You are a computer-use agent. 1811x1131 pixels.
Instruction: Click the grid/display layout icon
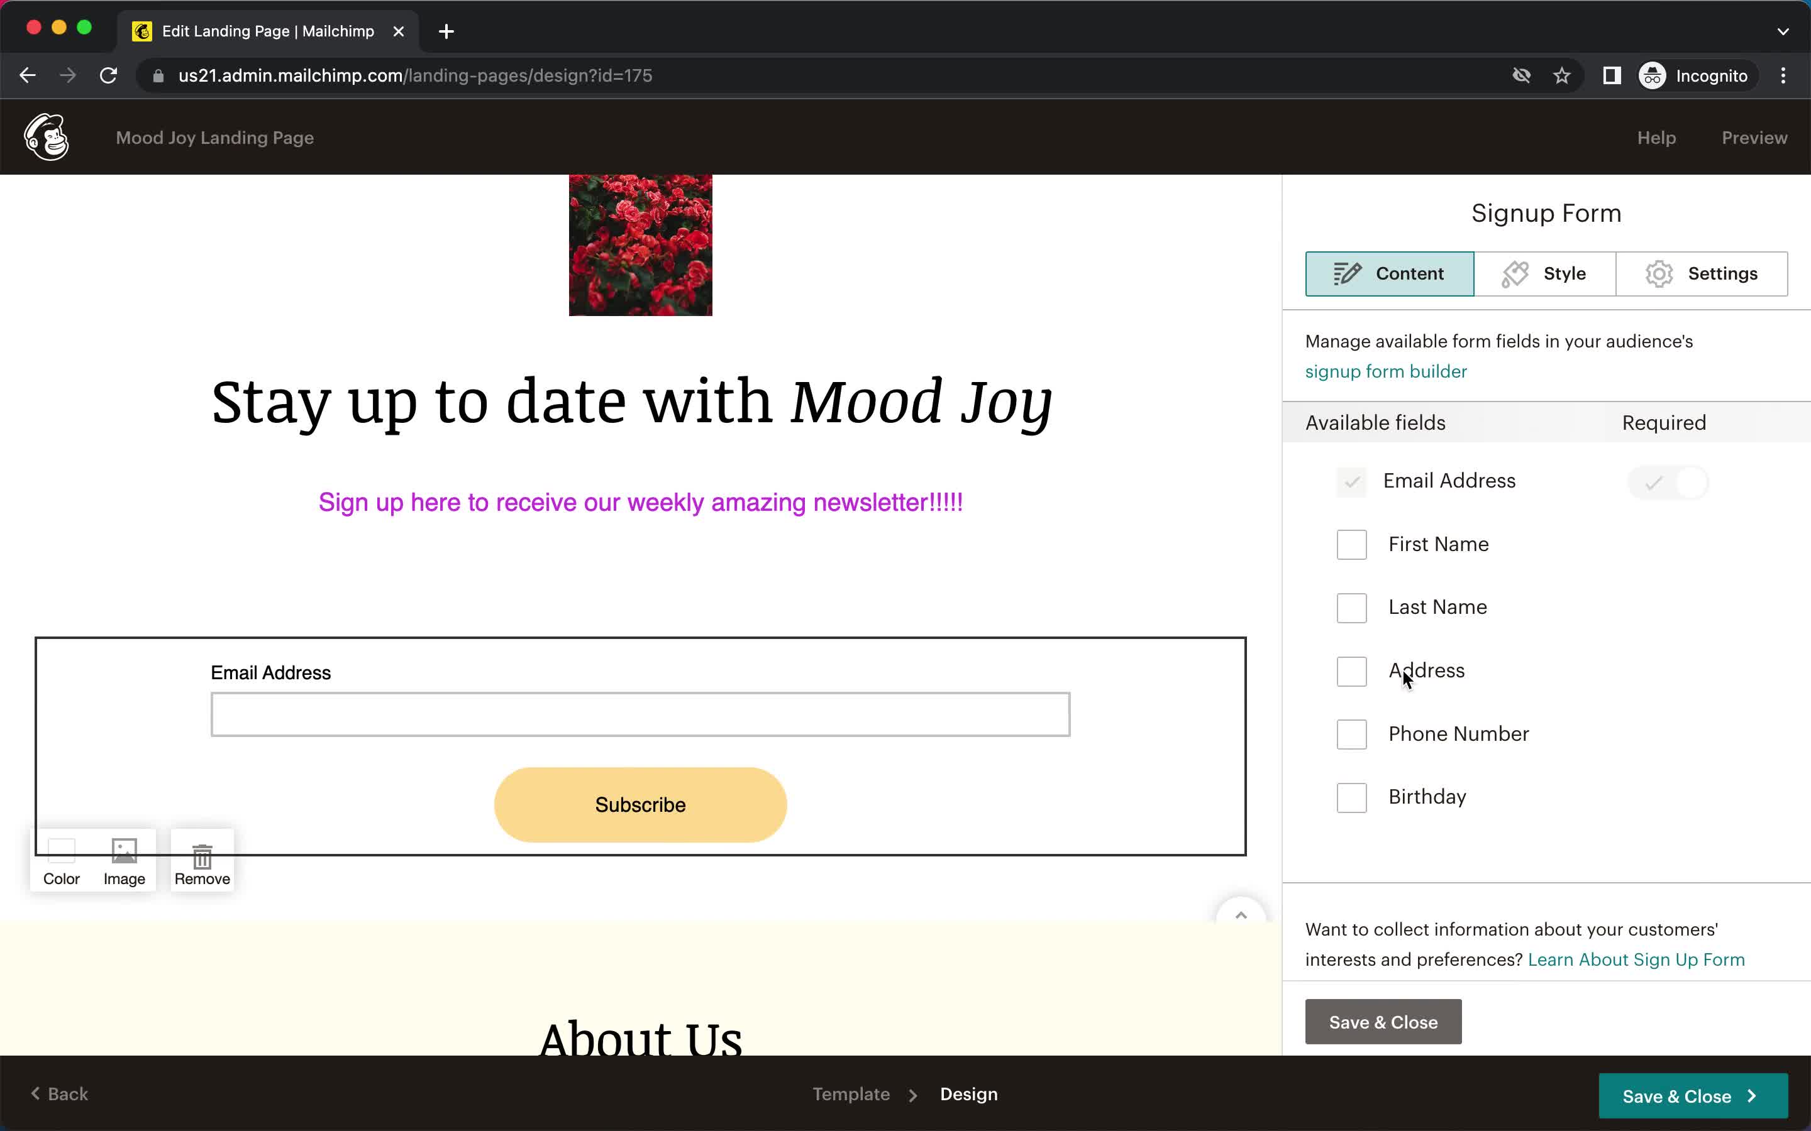(1612, 75)
